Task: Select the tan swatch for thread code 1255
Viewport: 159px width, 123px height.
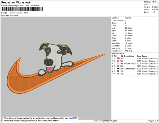Action: pos(118,66)
